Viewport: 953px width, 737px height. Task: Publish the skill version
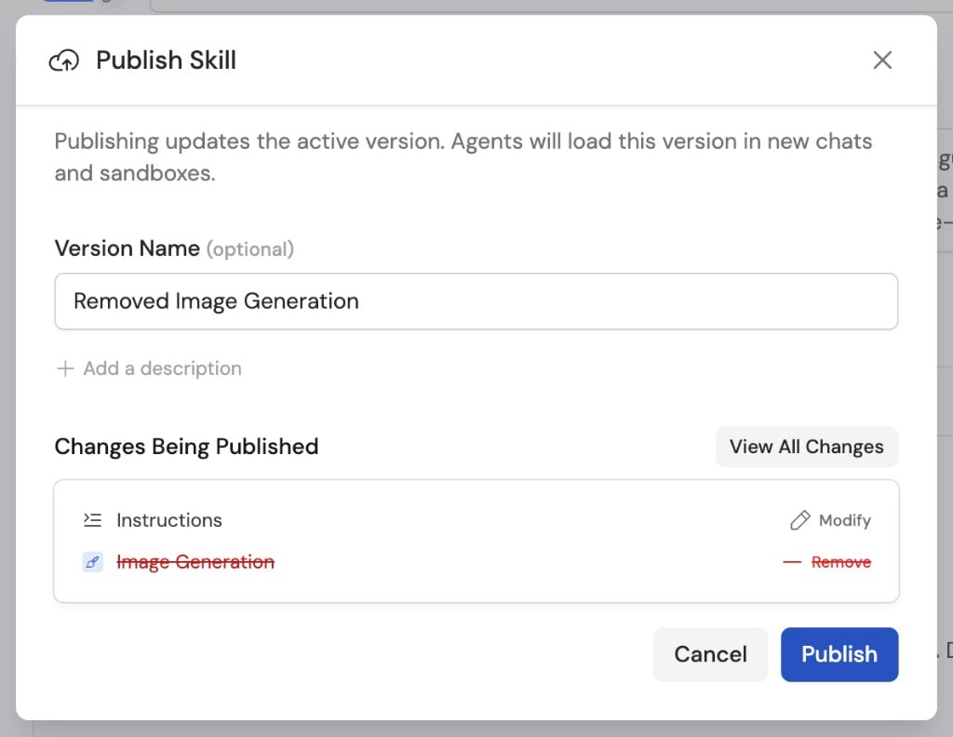pyautogui.click(x=839, y=654)
